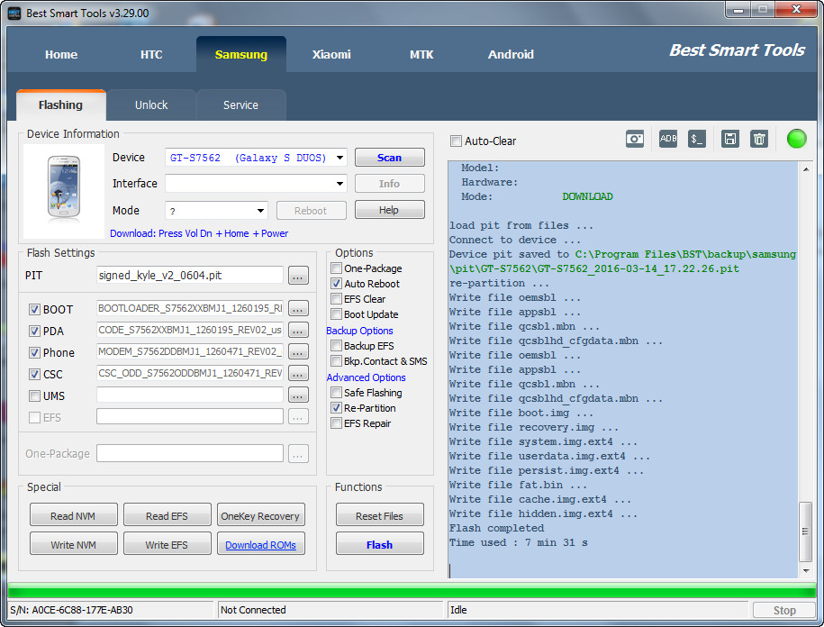Click the log scrollbar thumb

click(x=804, y=532)
